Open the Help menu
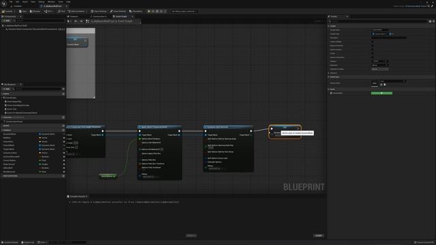 (68, 1)
